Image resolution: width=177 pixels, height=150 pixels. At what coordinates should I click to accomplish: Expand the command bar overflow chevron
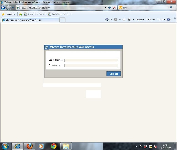[x=175, y=18]
